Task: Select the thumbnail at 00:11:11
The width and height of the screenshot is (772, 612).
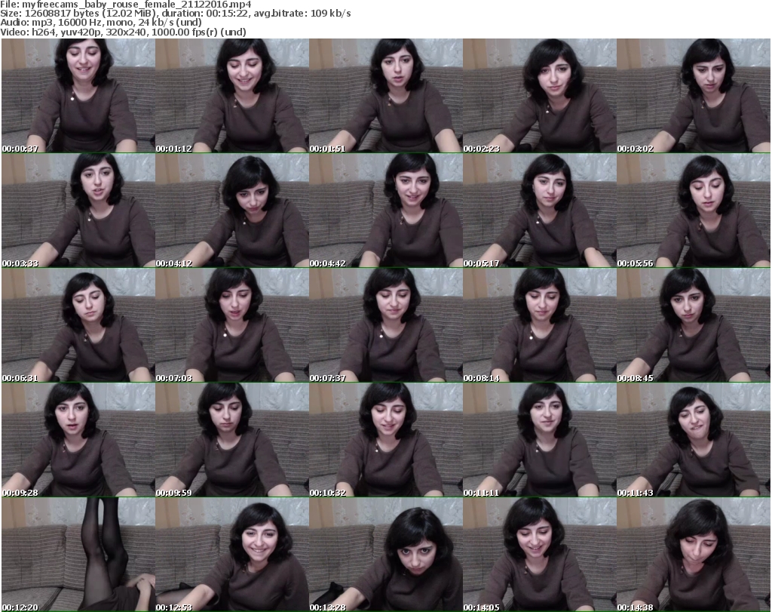Action: coord(540,440)
